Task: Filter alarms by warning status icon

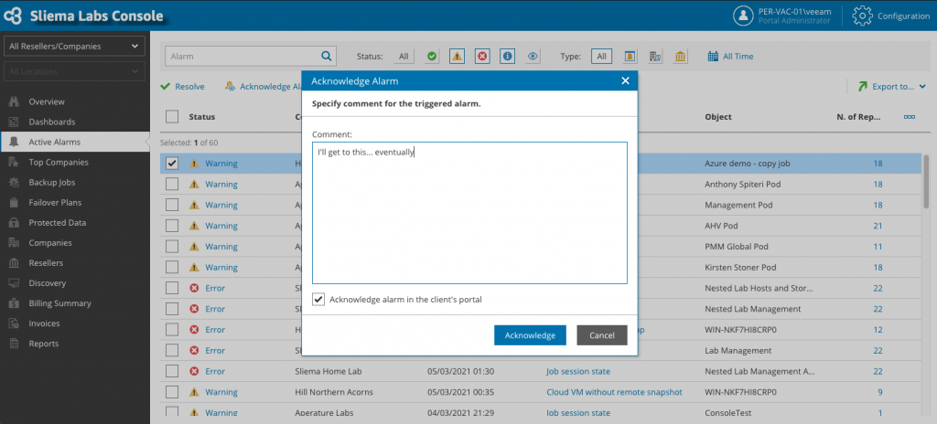Action: [x=457, y=56]
